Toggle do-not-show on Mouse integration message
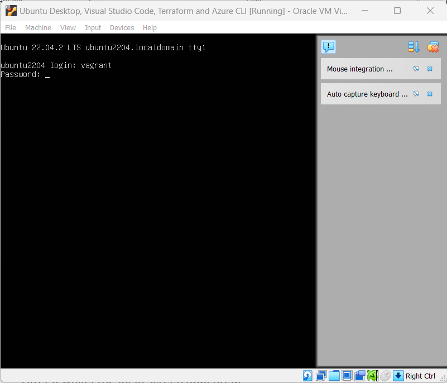This screenshot has height=383, width=447. [416, 69]
